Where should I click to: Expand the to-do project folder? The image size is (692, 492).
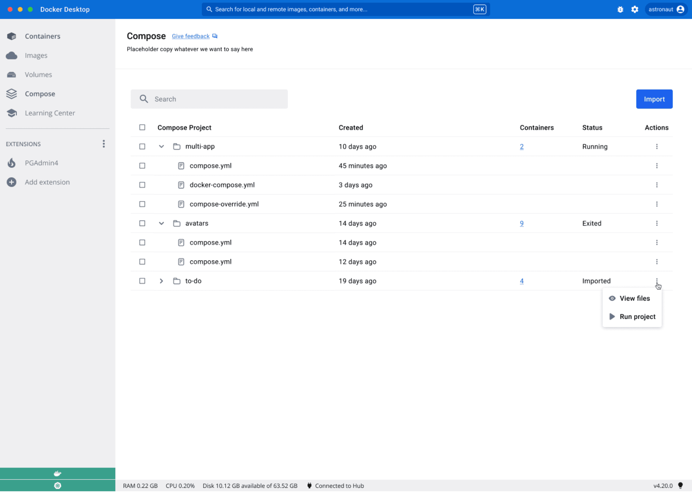point(161,281)
